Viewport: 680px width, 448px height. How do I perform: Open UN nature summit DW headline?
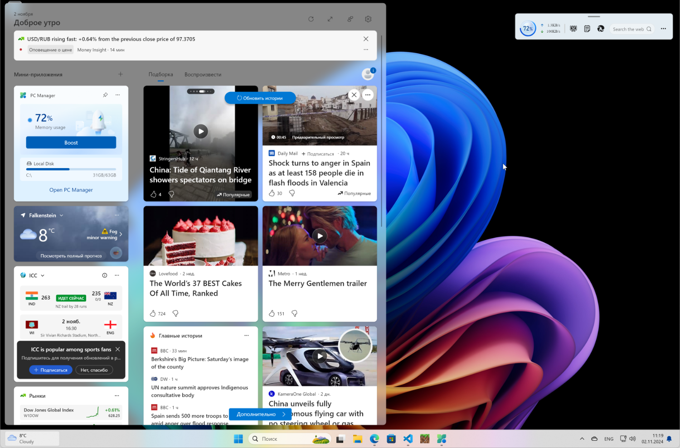tap(199, 391)
